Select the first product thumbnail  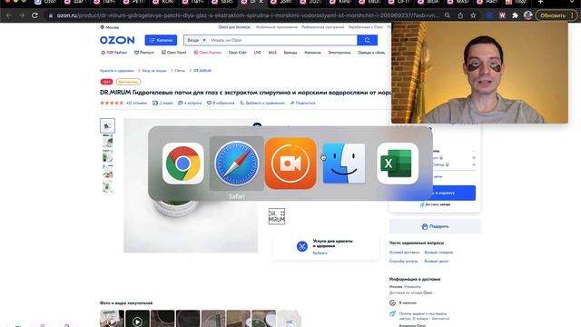(107, 125)
